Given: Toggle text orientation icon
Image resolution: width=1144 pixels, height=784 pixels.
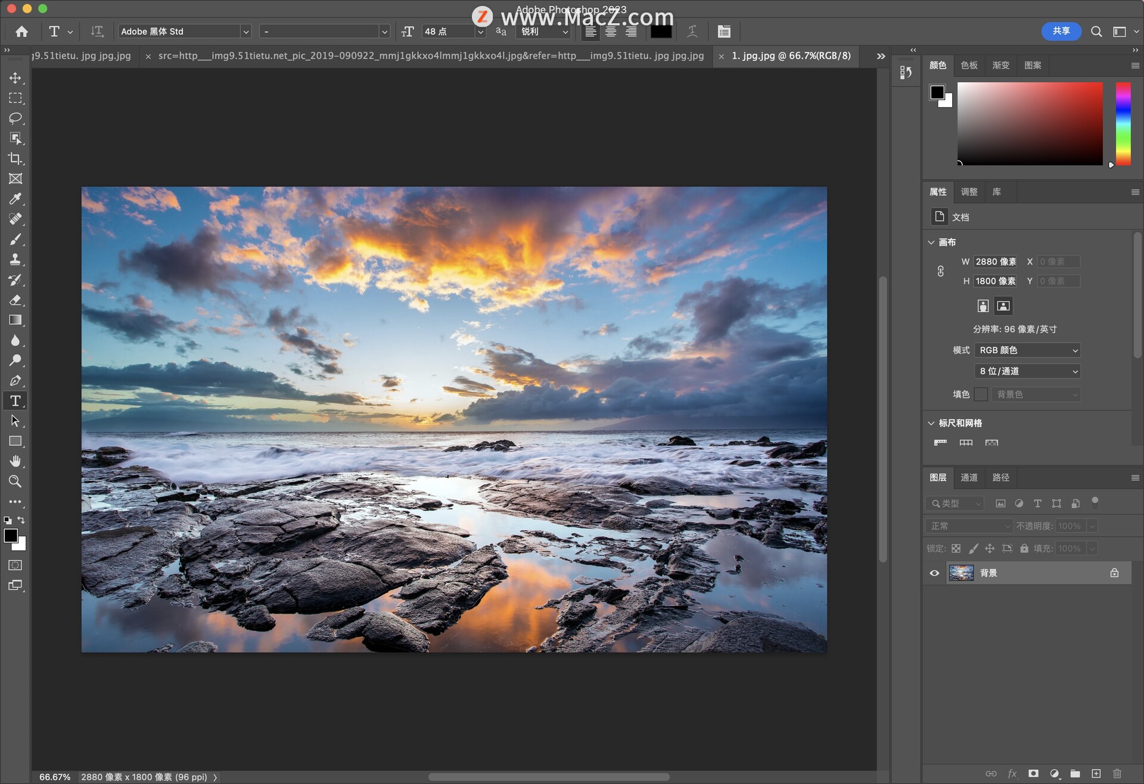Looking at the screenshot, I should point(97,32).
